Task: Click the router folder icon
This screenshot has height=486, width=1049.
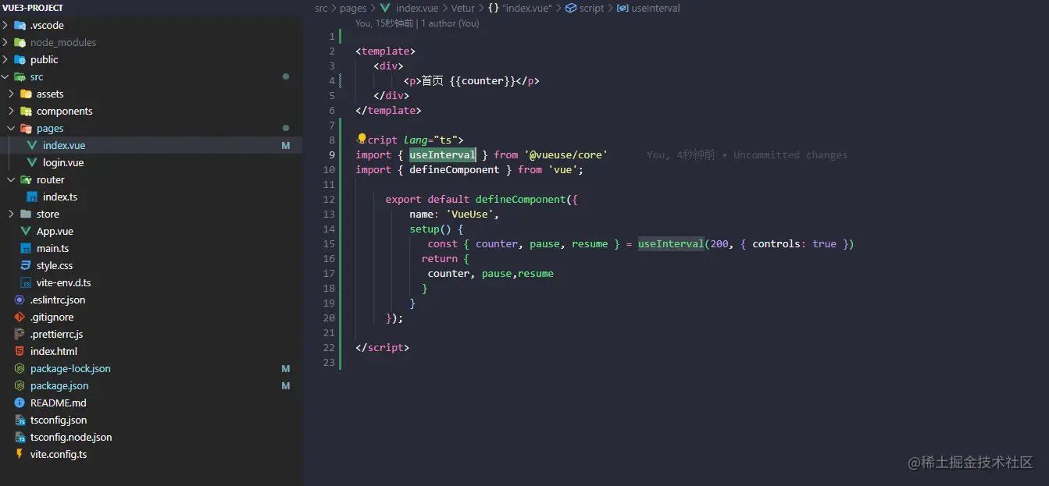Action: click(x=26, y=179)
